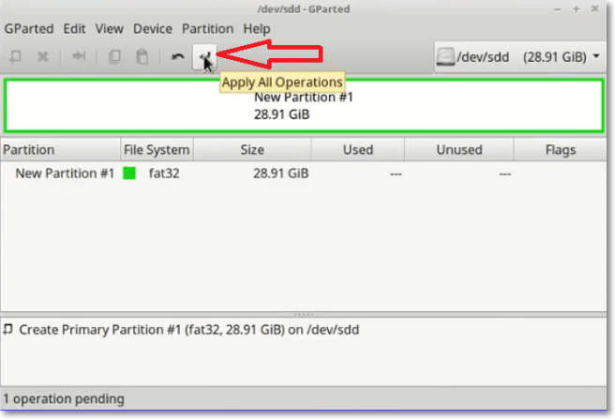Screen dimensions: 615x419
Task: Click the 1 operation pending status text
Action: click(x=64, y=398)
